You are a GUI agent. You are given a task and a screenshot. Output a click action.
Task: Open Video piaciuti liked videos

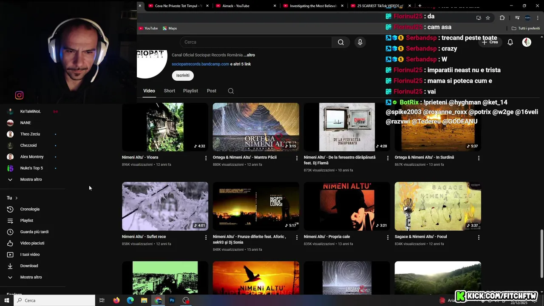point(33,243)
